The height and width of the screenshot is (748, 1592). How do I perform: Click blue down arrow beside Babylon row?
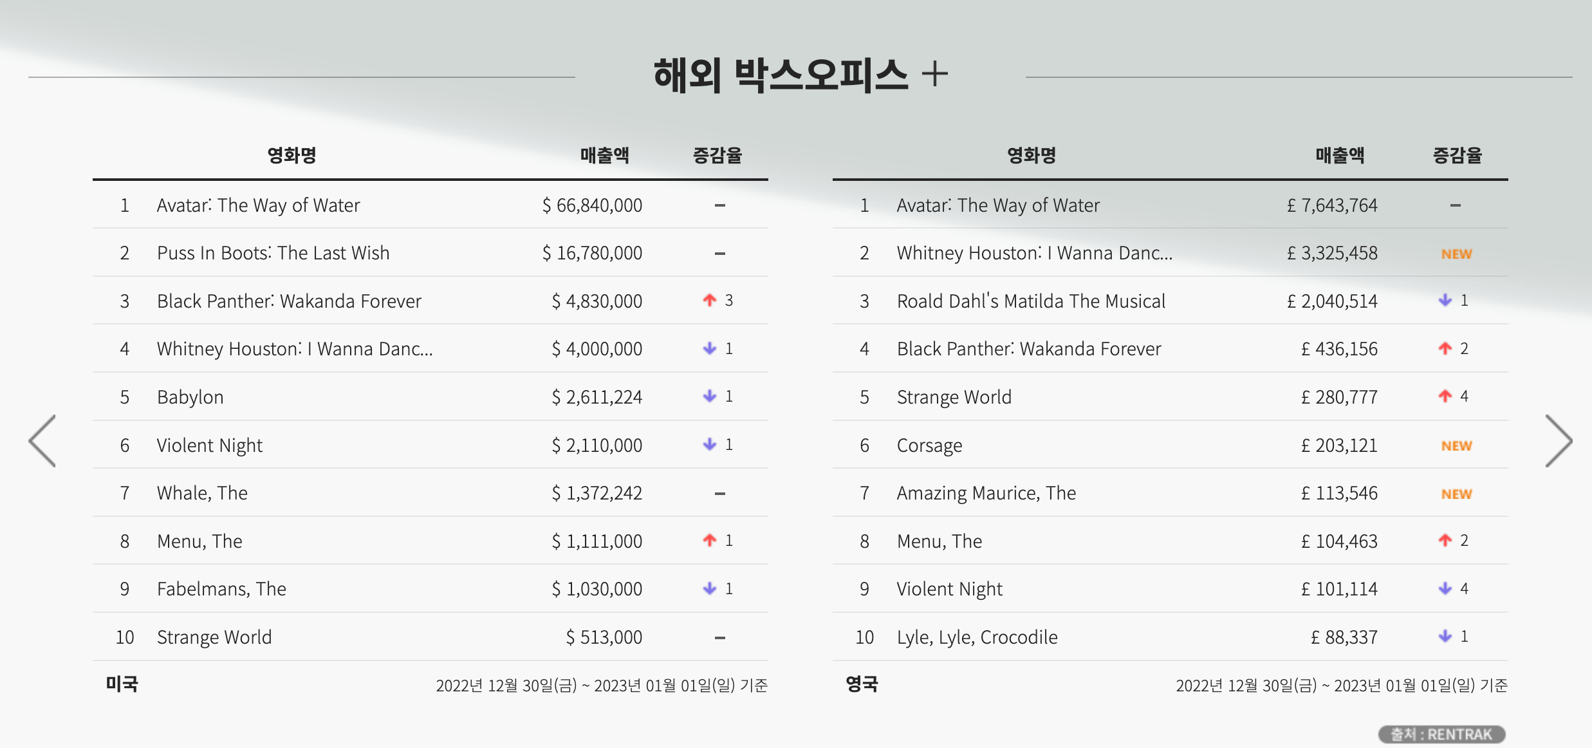[x=709, y=397]
